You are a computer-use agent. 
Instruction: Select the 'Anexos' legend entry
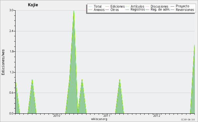(x=96, y=10)
